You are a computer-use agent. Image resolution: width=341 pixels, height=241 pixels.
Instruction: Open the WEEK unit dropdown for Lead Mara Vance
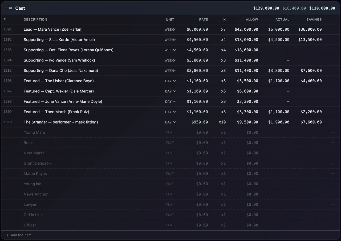pos(170,30)
